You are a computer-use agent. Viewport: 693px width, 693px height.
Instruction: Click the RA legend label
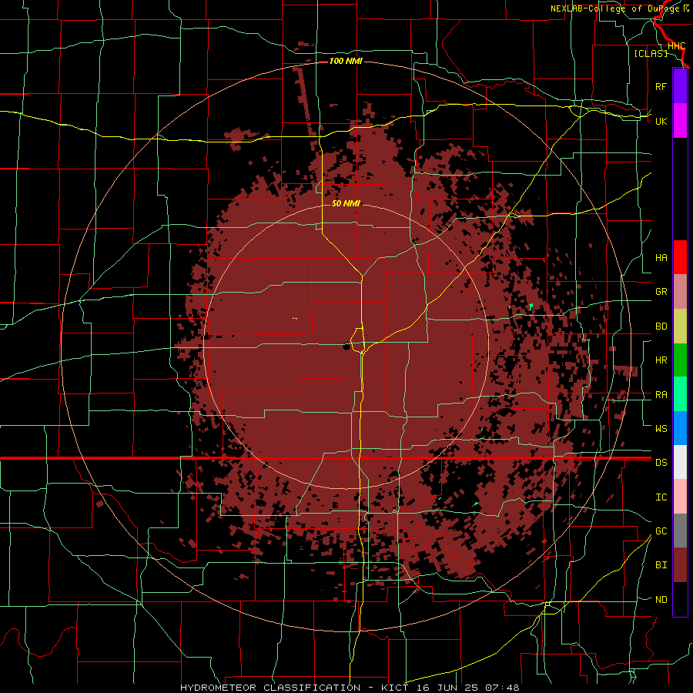661,395
